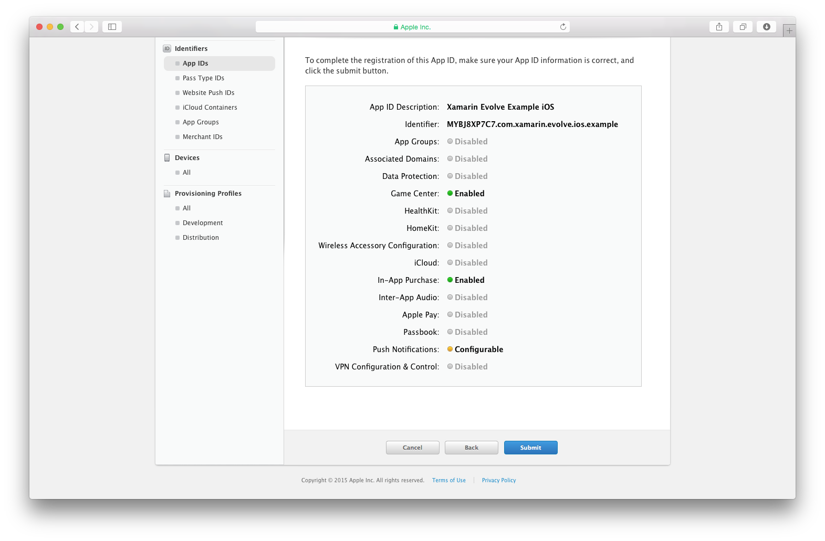Go Back to the previous step
Screen dimensions: 825x541
click(471, 448)
